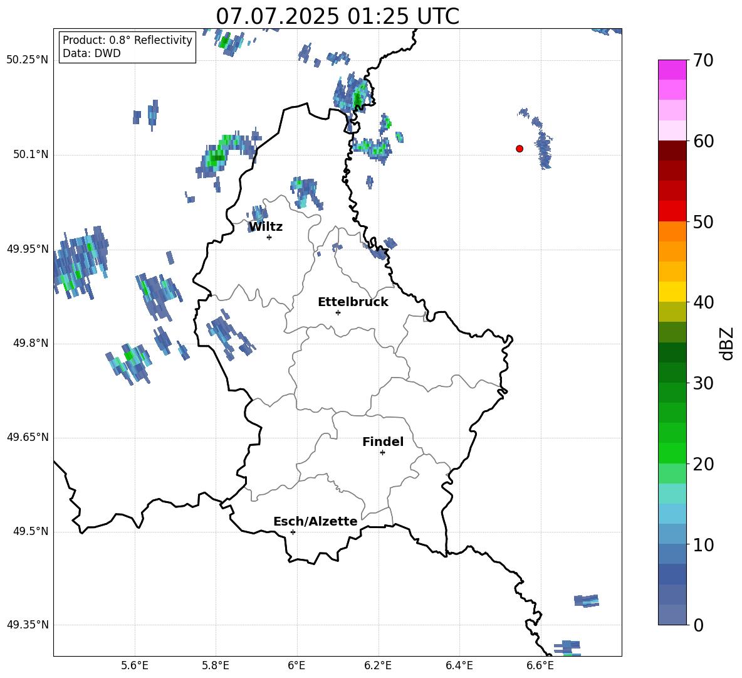The height and width of the screenshot is (678, 742).
Task: Click the Product: 0.8° Reflectivity text
Action: point(127,40)
